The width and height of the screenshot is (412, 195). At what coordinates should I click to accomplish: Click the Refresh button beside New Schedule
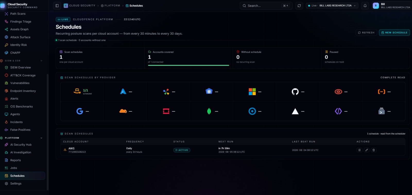366,33
